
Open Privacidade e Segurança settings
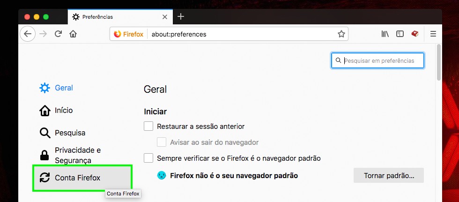coord(77,155)
